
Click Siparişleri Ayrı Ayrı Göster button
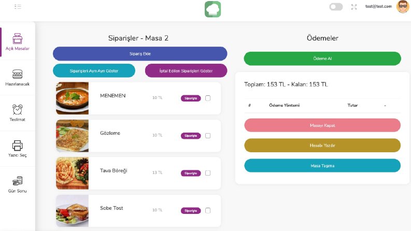click(x=94, y=71)
